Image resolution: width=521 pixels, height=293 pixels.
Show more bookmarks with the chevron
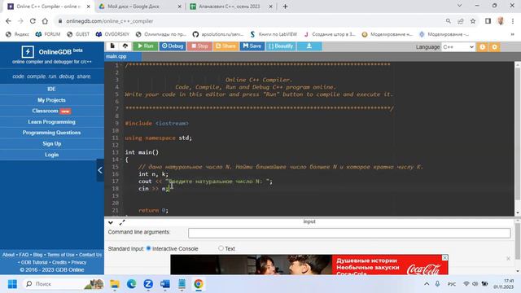(x=512, y=34)
